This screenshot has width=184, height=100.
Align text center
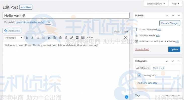point(60,38)
